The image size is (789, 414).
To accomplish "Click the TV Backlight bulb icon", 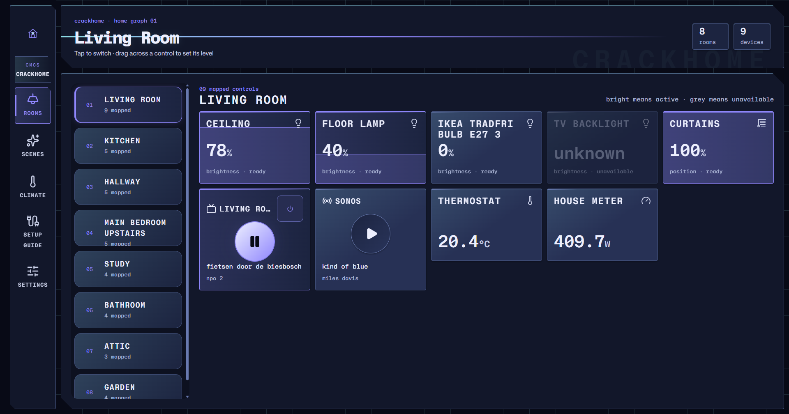I will [646, 123].
